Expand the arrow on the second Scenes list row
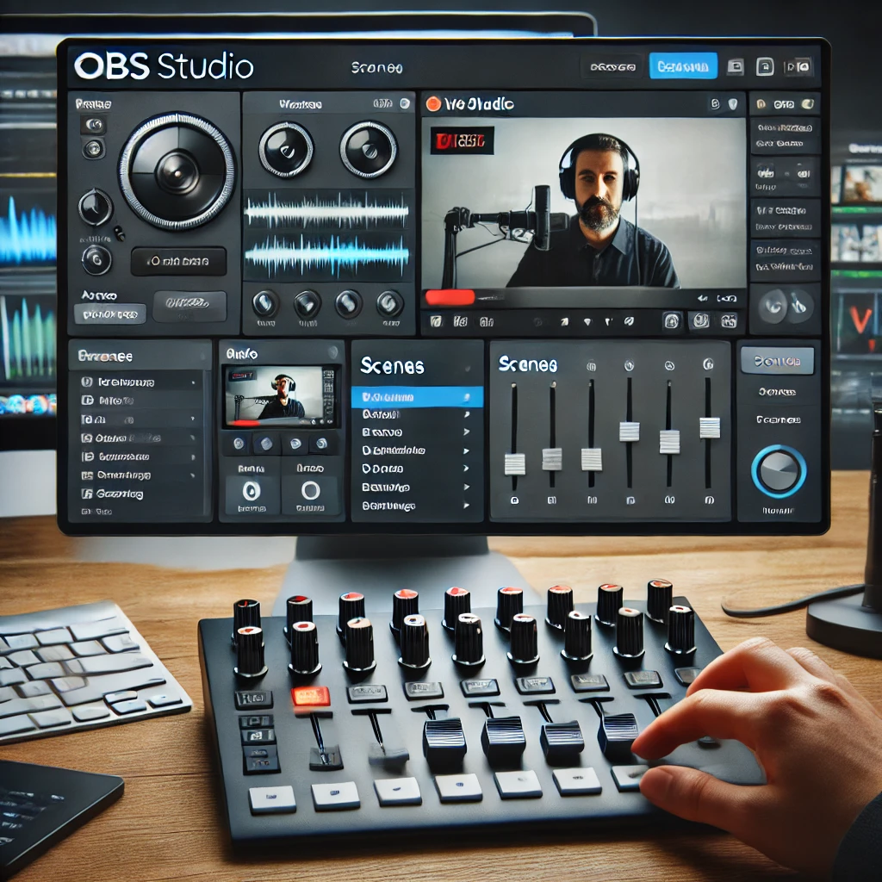Screen dimensions: 882x882 (x=466, y=414)
